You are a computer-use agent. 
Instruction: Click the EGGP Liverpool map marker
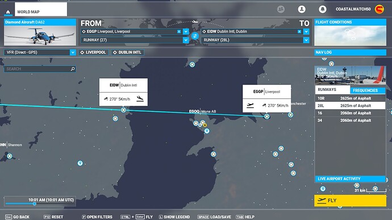pyautogui.click(x=267, y=117)
